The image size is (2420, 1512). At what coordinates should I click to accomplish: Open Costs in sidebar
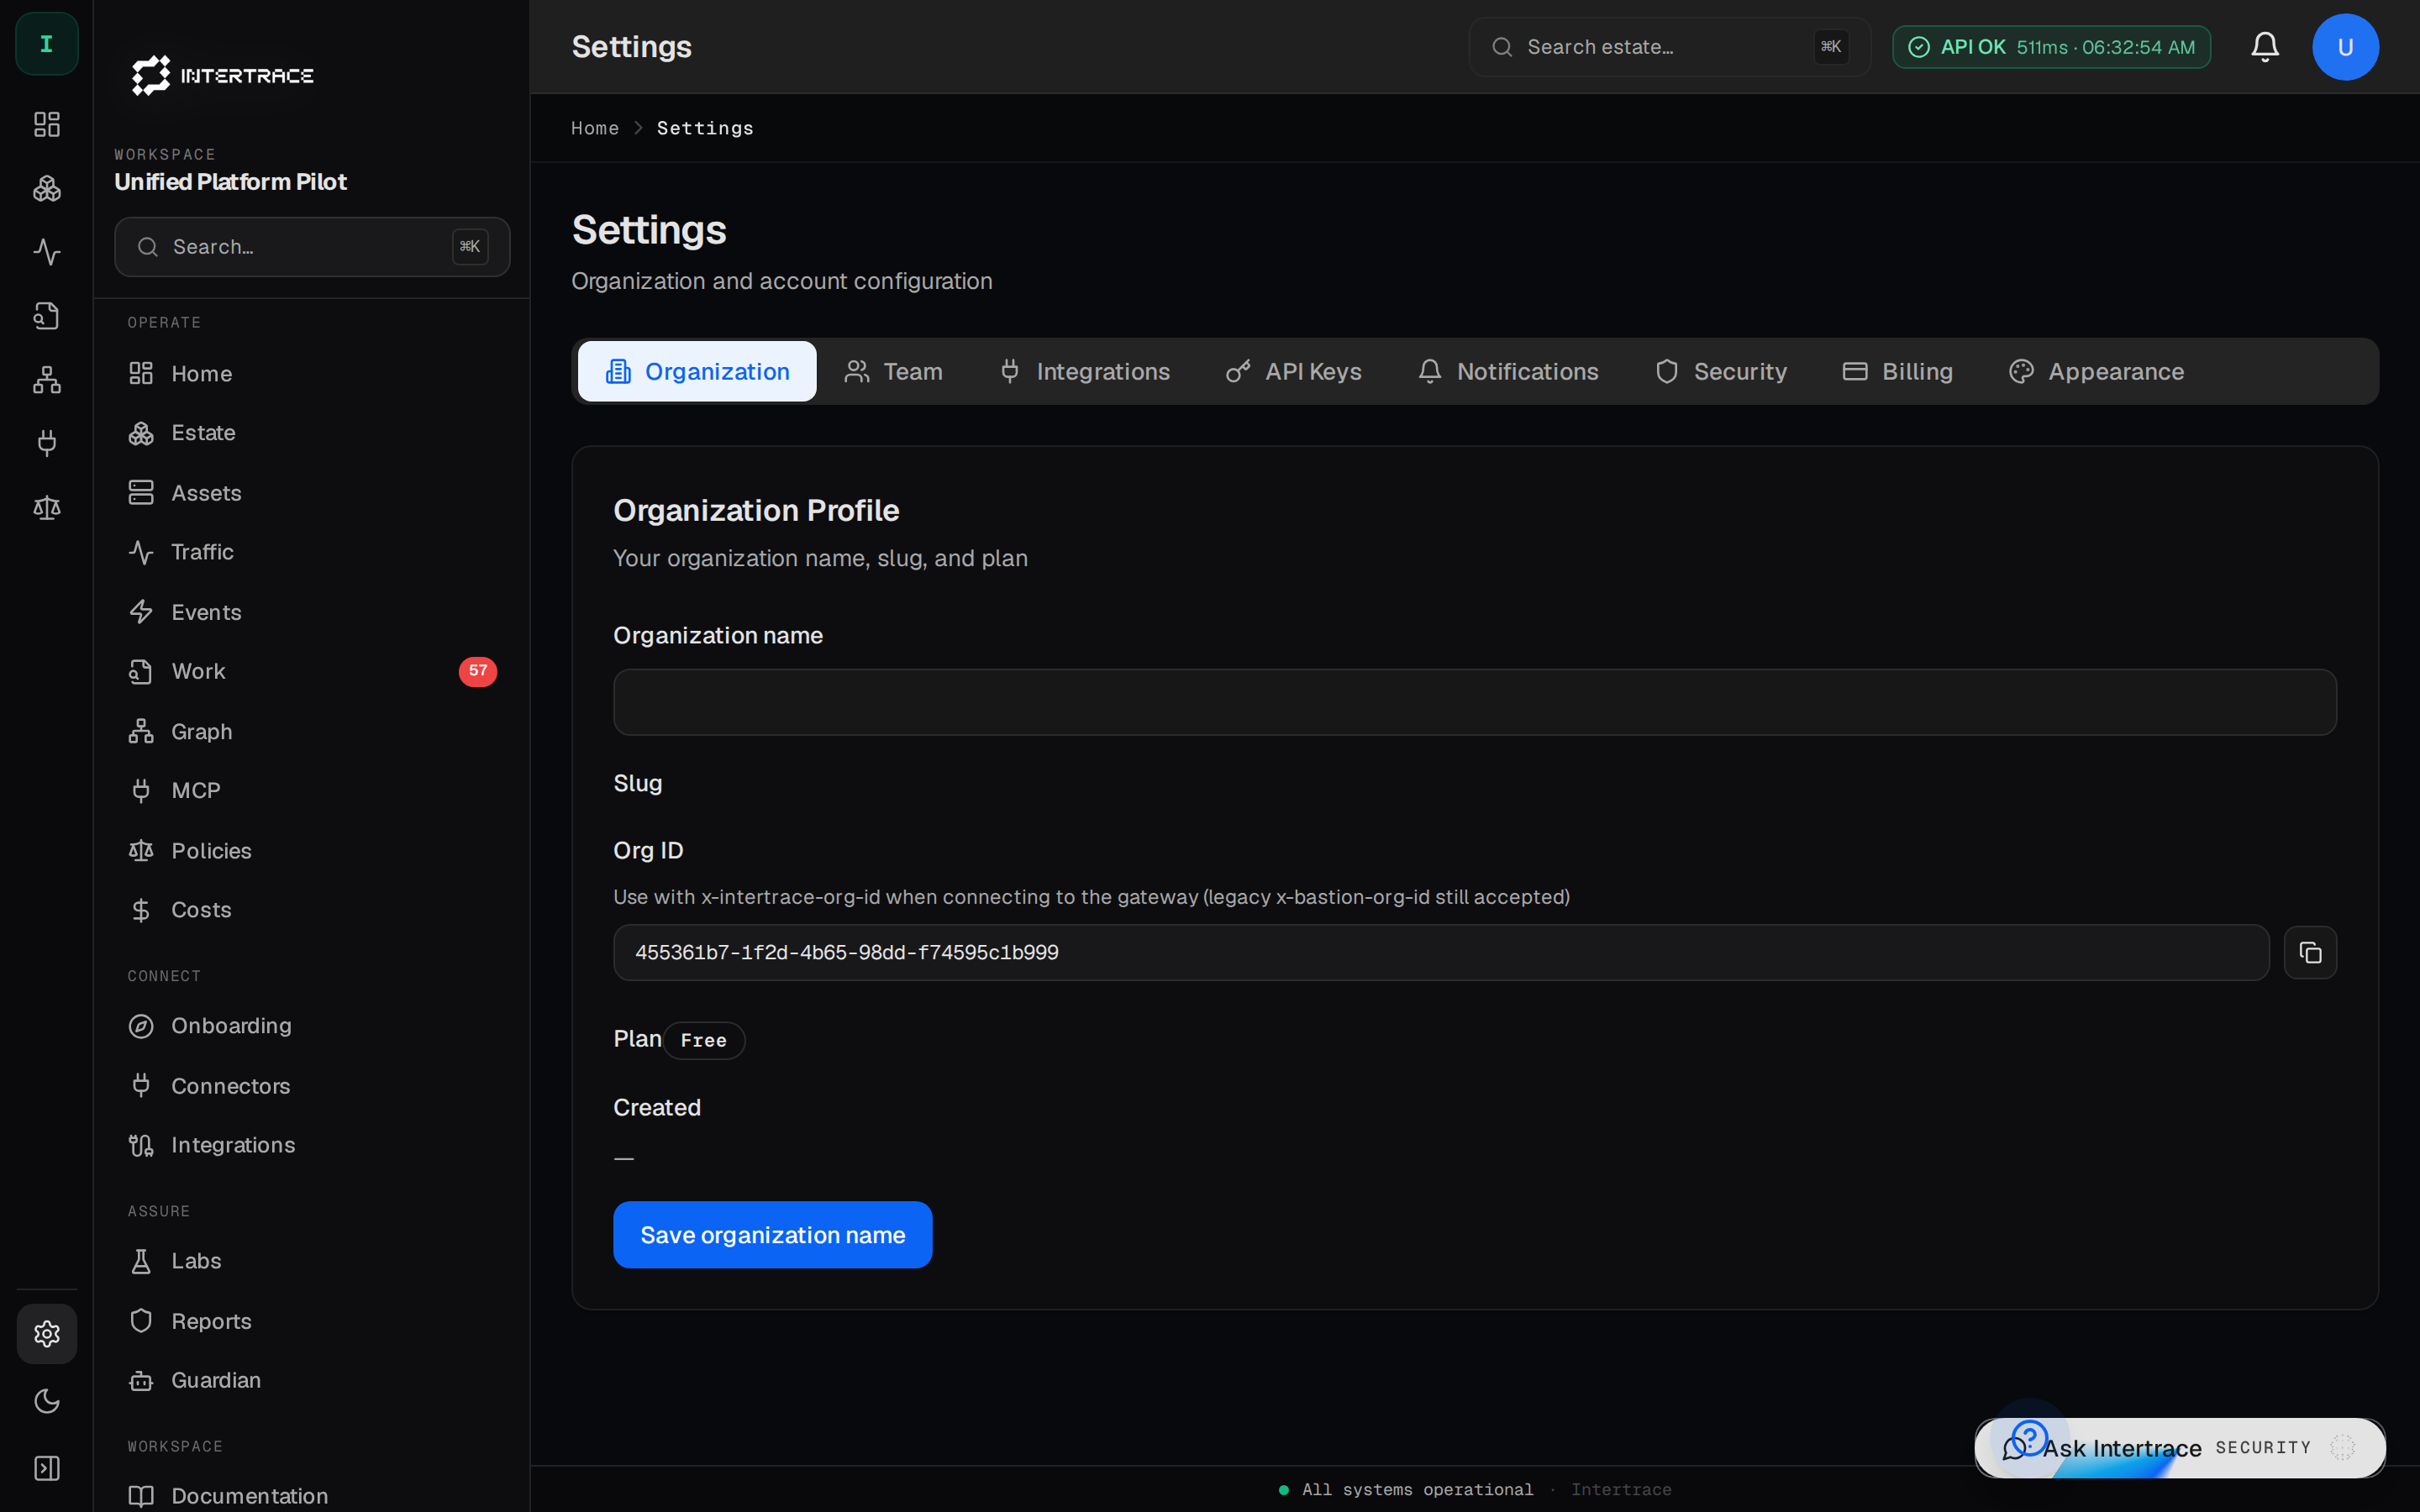tap(312, 910)
